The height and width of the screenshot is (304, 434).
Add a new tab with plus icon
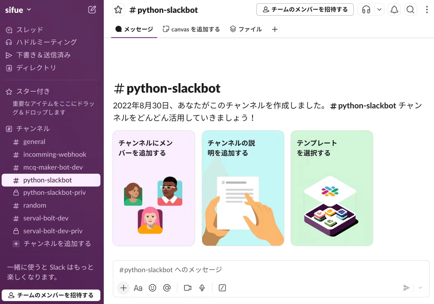[x=274, y=29]
